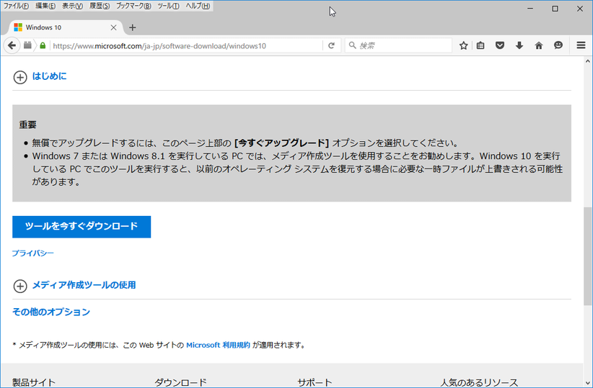Viewport: 593px width, 388px height.
Task: Click the 重要 heading text
Action: point(27,125)
